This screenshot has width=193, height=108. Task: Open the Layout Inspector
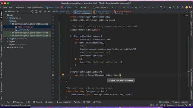(180, 102)
